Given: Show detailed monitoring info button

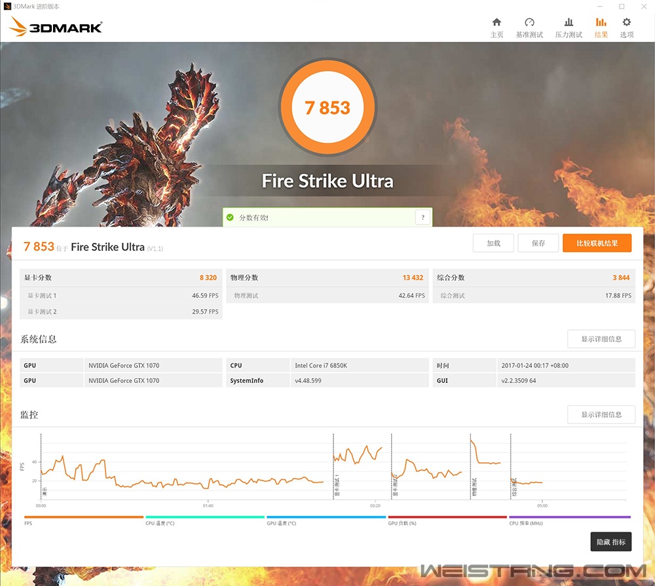Looking at the screenshot, I should [601, 414].
